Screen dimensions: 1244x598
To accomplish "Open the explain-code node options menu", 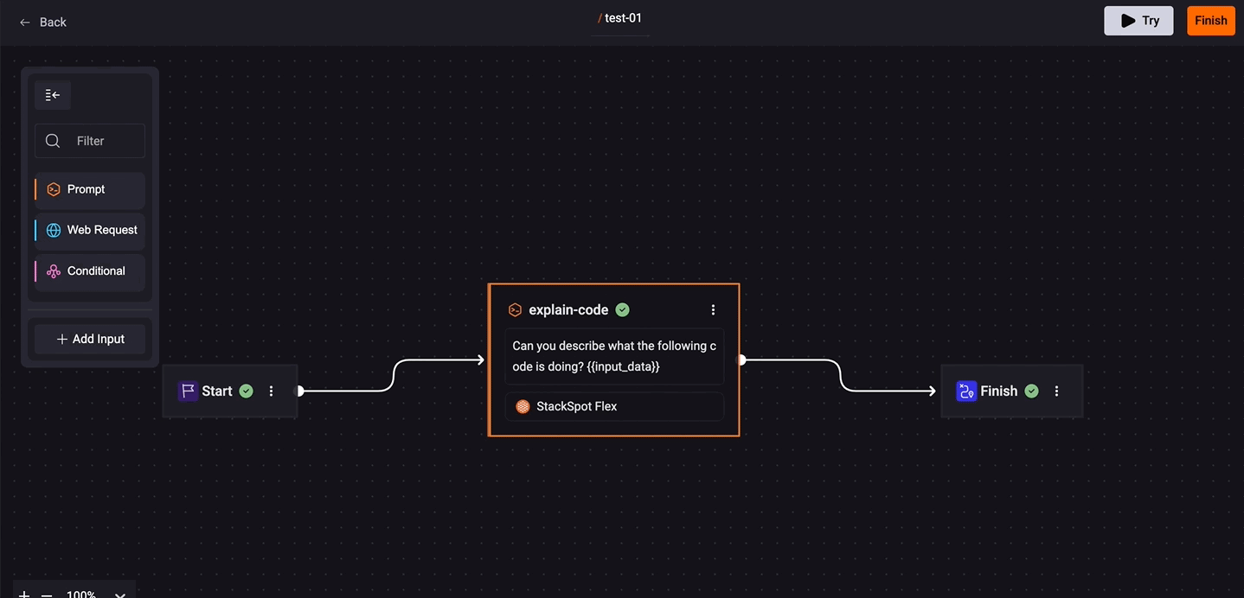I will (x=713, y=310).
